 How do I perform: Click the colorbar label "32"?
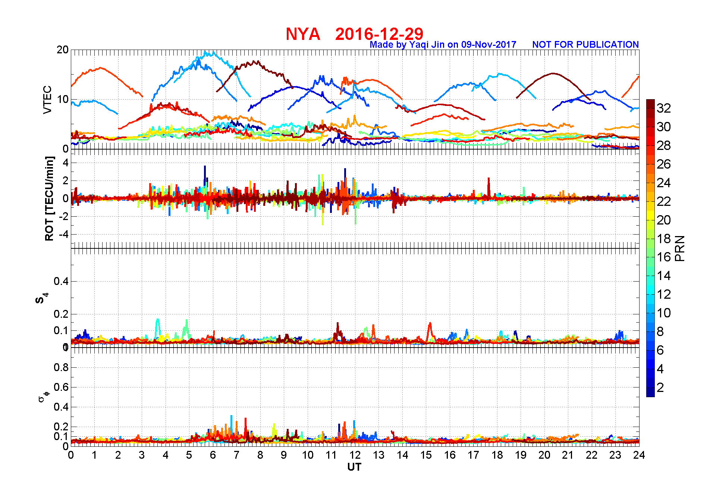pos(664,109)
